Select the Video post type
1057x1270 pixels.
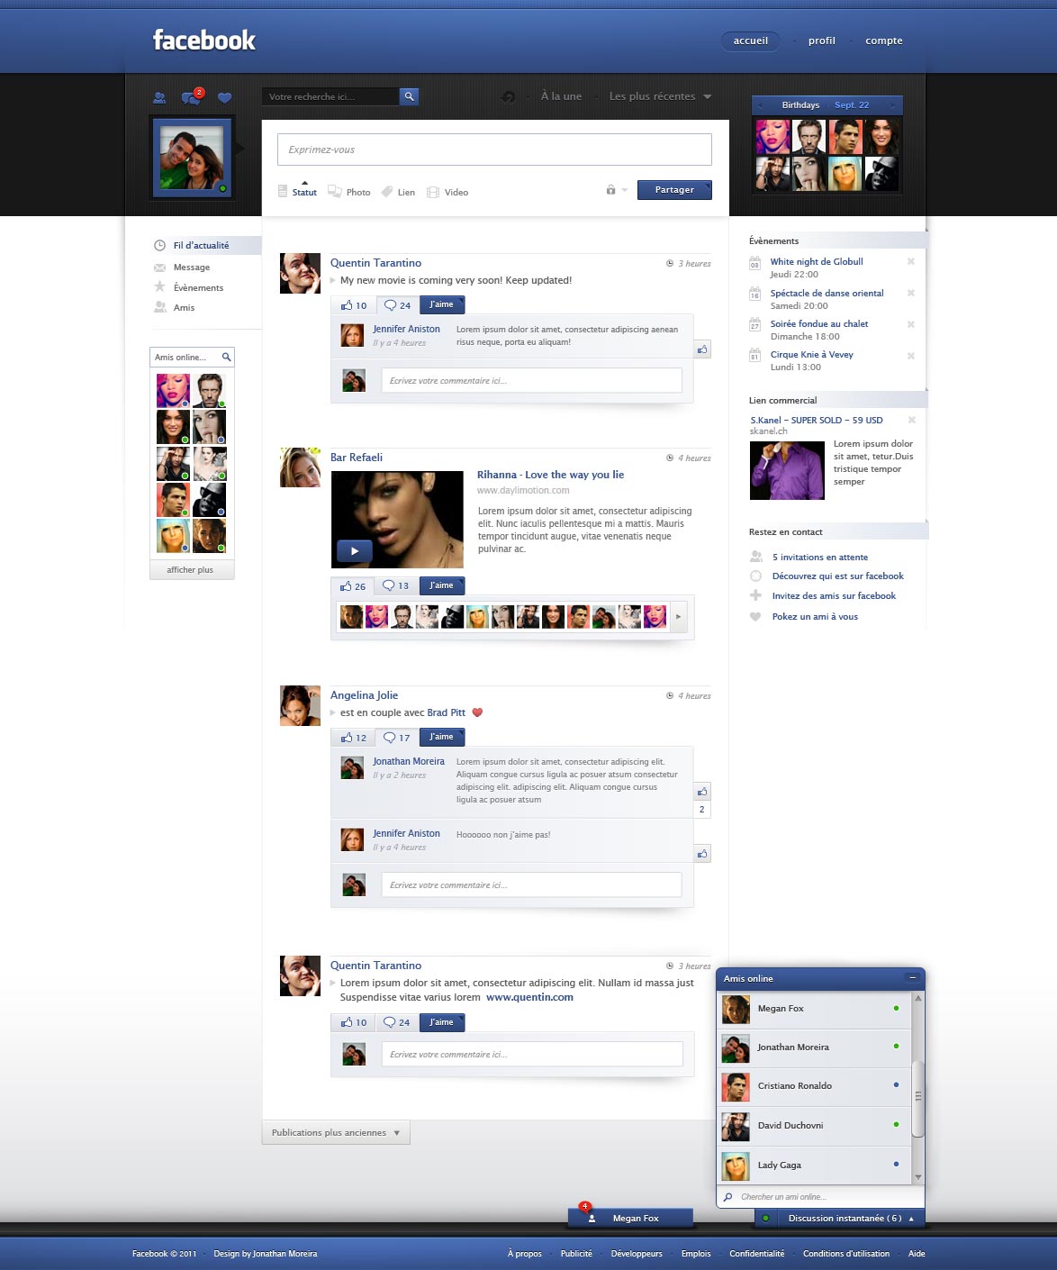click(x=447, y=192)
